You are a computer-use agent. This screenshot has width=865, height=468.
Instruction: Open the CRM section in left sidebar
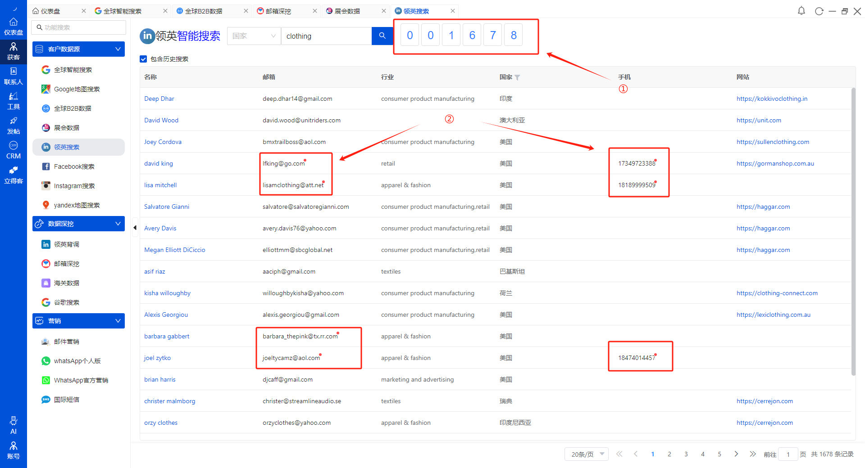[14, 150]
